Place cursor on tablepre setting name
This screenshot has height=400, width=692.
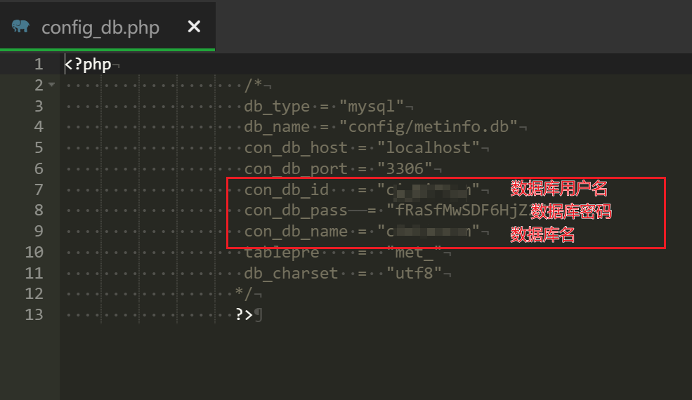(282, 252)
